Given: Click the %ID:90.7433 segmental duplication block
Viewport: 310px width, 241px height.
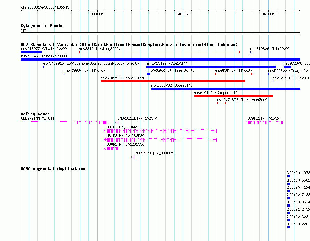Looking at the screenshot, I should (x=288, y=198).
